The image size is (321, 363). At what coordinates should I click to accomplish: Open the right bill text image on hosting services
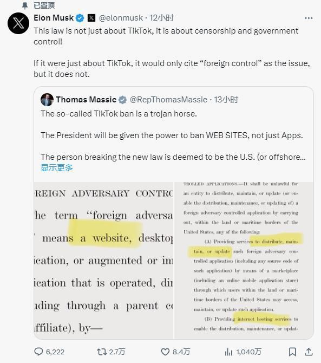pyautogui.click(x=244, y=261)
